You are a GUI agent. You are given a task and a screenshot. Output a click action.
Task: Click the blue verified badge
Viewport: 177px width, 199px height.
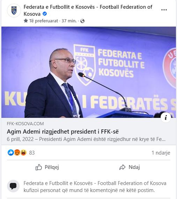tap(45, 14)
